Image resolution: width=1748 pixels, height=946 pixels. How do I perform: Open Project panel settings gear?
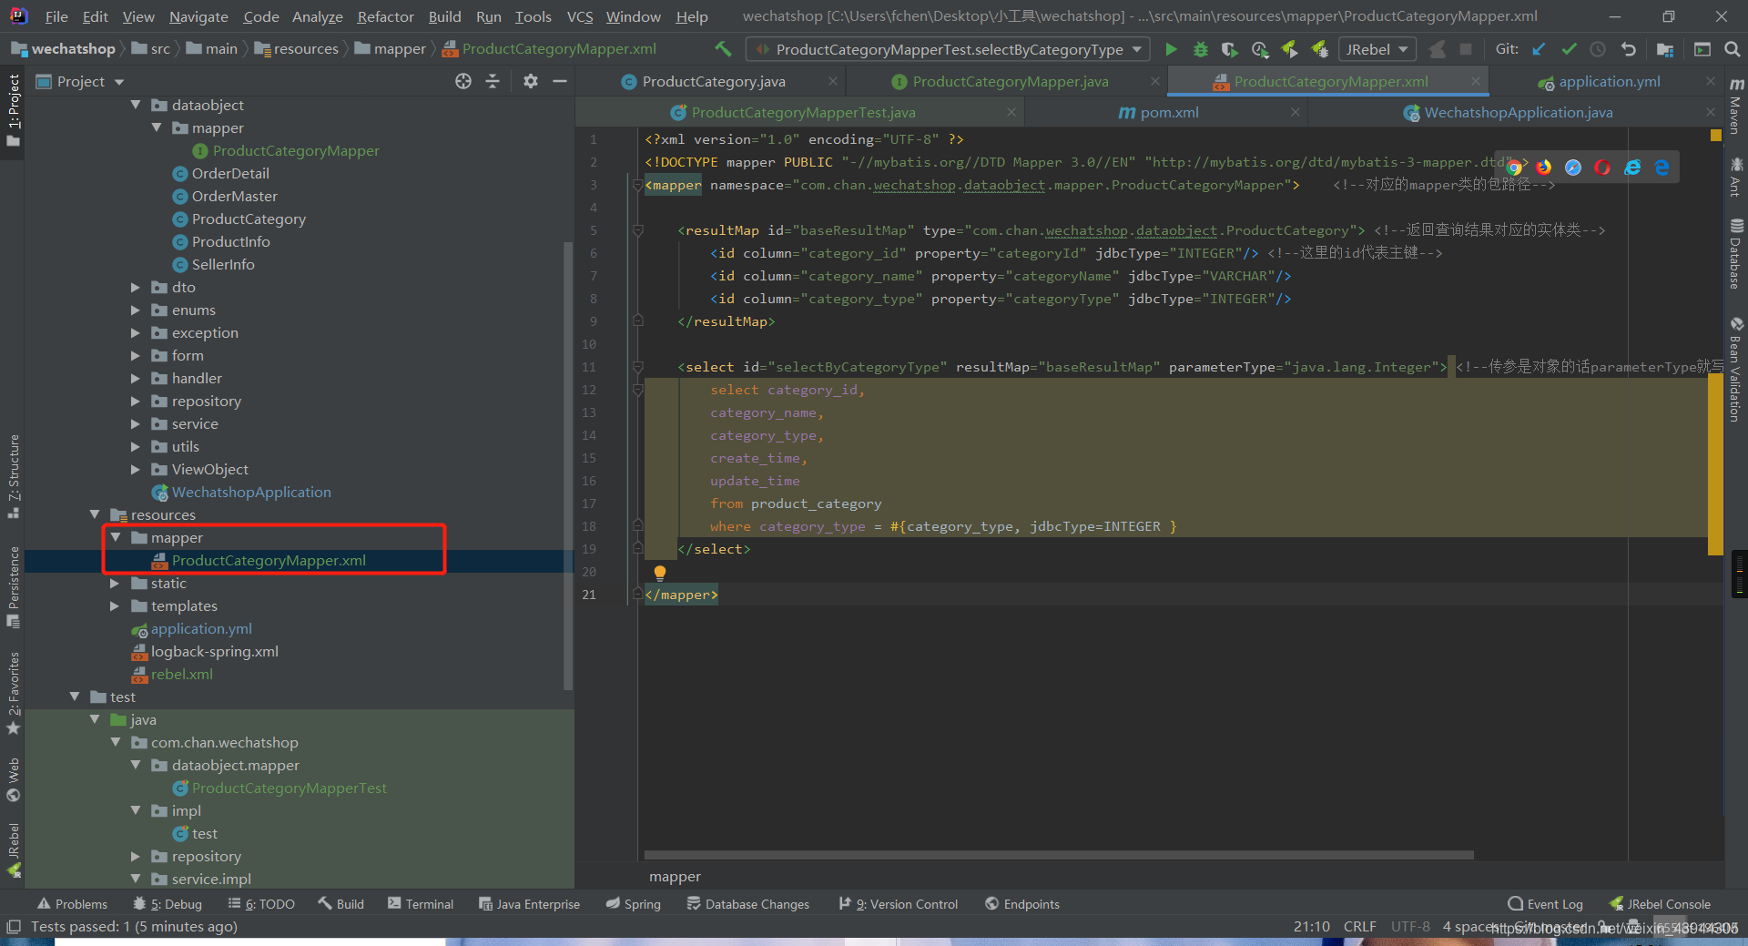tap(531, 81)
